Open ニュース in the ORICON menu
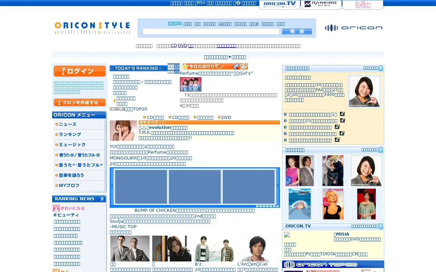The image size is (436, 272). coord(79,124)
